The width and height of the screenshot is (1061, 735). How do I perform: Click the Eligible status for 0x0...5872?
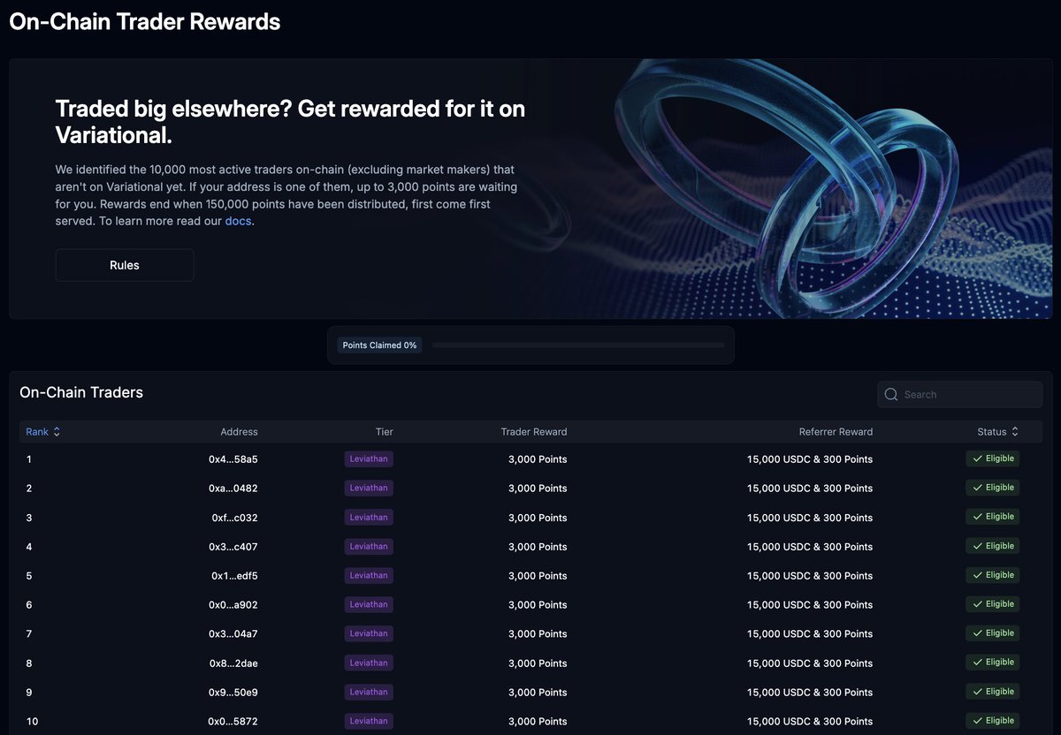click(x=992, y=721)
